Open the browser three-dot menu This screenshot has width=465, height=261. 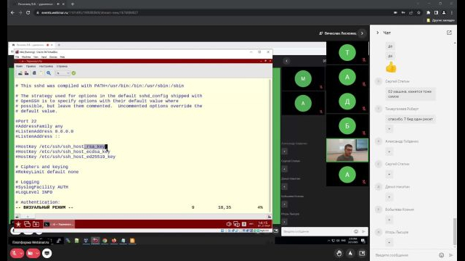(452, 13)
